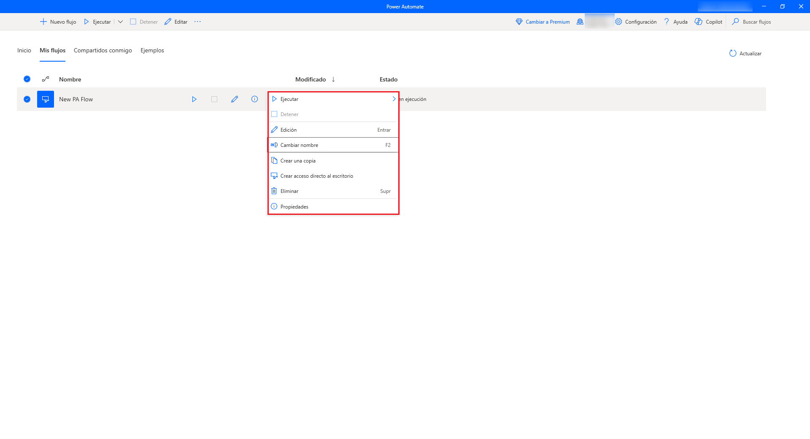Open Configuración settings
The width and height of the screenshot is (810, 439).
tap(636, 22)
